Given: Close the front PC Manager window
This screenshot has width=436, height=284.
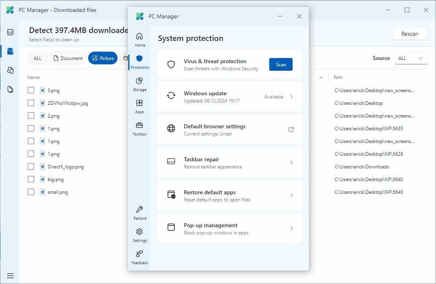Looking at the screenshot, I should [x=299, y=16].
